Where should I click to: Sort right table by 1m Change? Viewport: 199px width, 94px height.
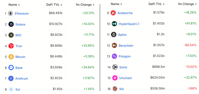188,4
